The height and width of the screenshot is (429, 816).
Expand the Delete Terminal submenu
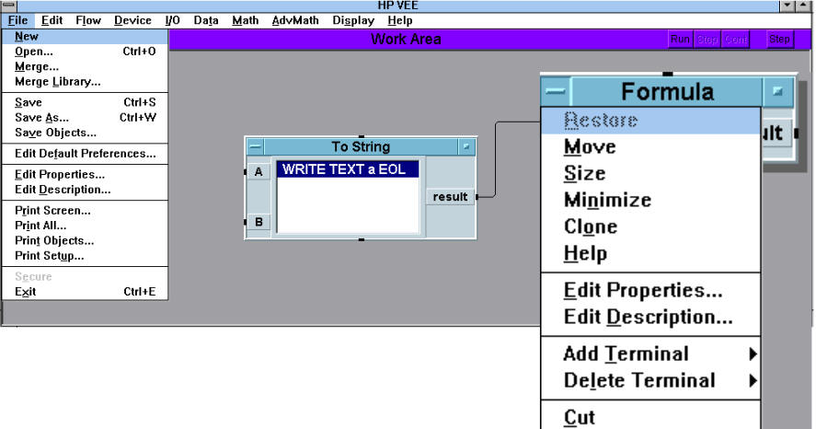(x=660, y=380)
